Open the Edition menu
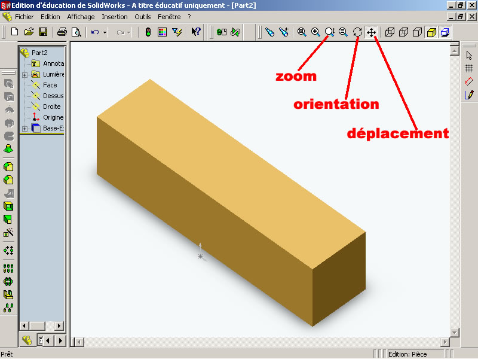This screenshot has height=359, width=478. pyautogui.click(x=50, y=17)
